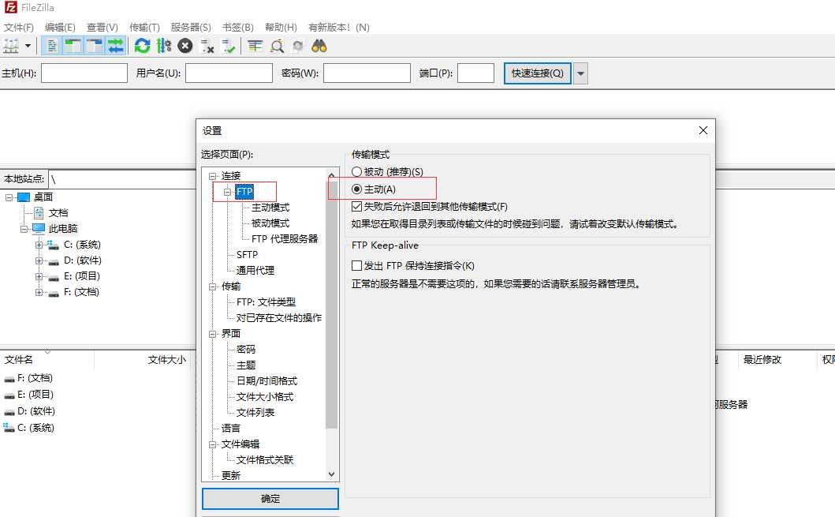835x517 pixels.
Task: Open the Site Manager dropdown arrow
Action: pyautogui.click(x=28, y=47)
